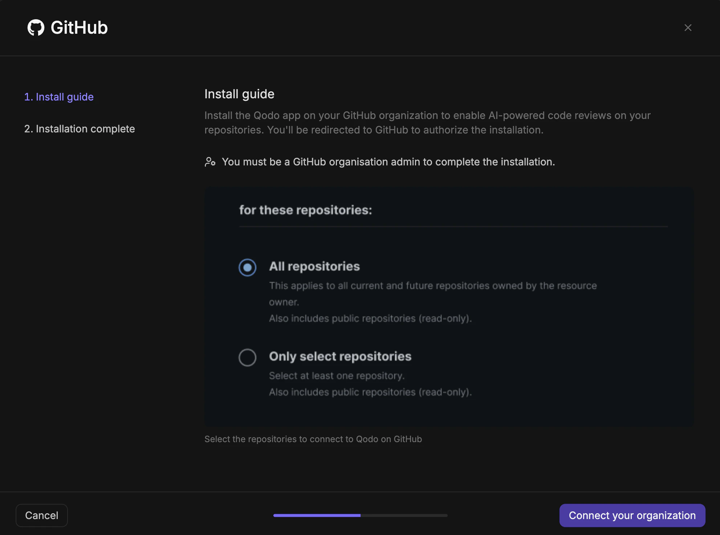This screenshot has height=535, width=720.
Task: Click the 'for these repositories:' label
Action: click(x=305, y=210)
